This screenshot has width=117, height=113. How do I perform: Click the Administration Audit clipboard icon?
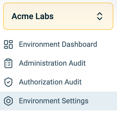(8, 63)
